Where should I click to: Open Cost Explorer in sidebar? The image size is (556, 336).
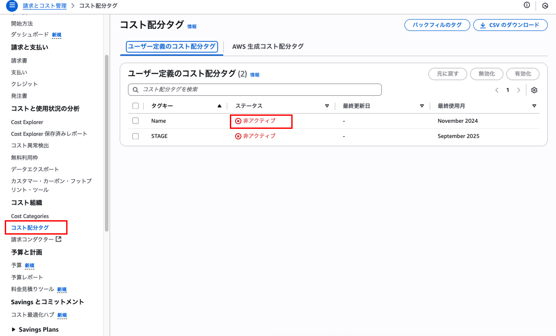click(x=27, y=122)
